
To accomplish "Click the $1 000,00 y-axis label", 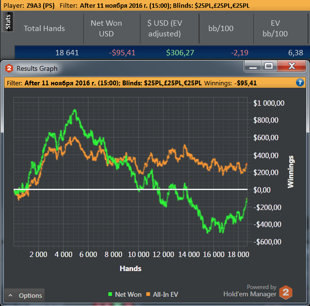I will tap(269, 103).
